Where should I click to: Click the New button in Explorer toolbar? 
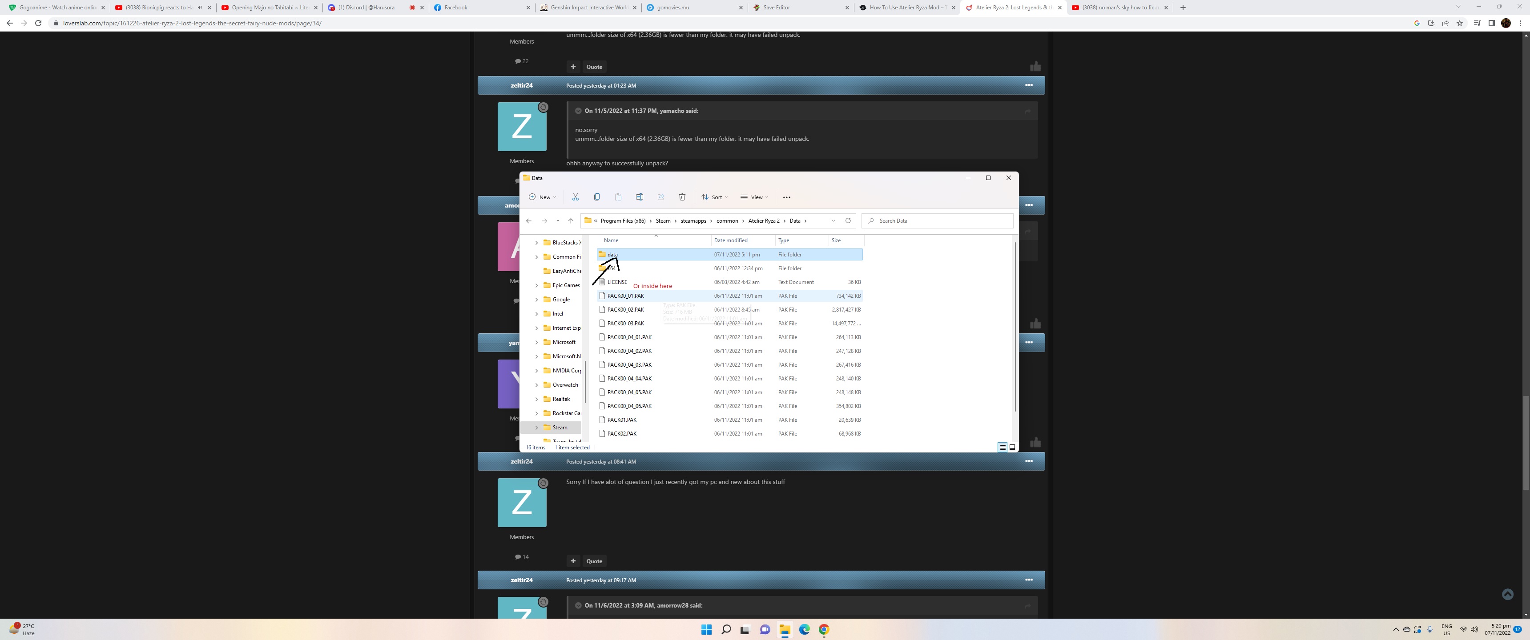(x=542, y=197)
